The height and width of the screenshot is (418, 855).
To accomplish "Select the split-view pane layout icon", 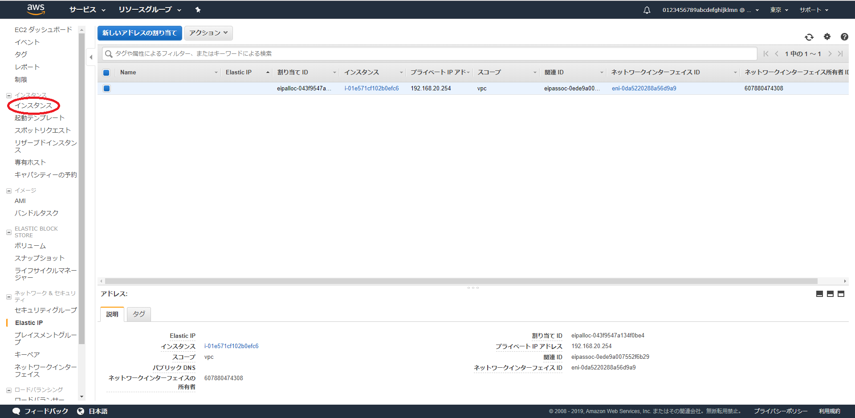I will pyautogui.click(x=830, y=294).
